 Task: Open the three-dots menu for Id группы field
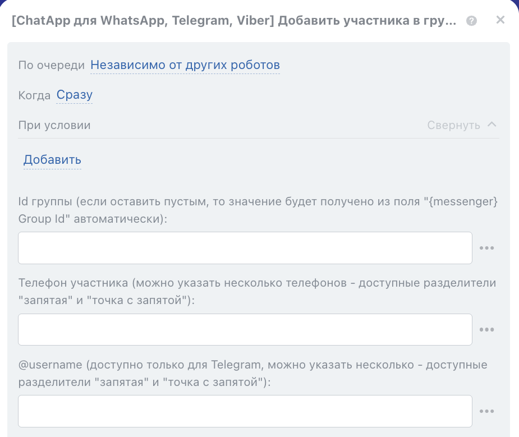(486, 248)
